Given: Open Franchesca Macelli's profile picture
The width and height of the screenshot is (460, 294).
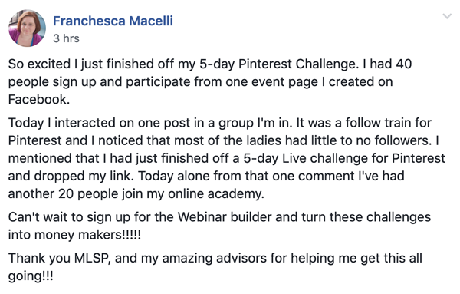Looking at the screenshot, I should point(27,28).
